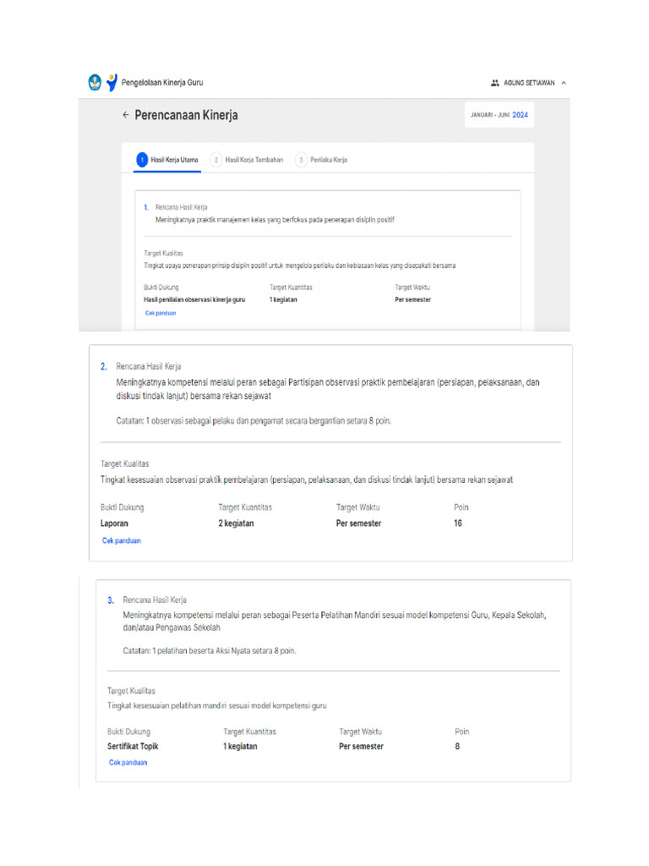Click the Pengelolaan Kinerja Guru title
The width and height of the screenshot is (649, 866).
[162, 83]
